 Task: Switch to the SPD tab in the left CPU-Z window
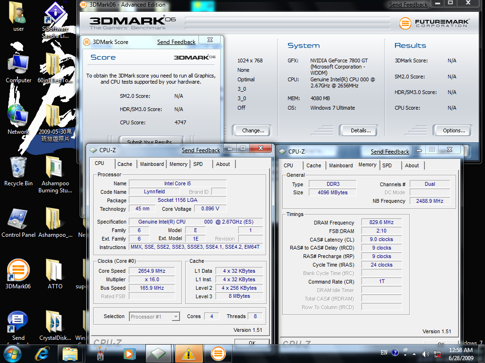coord(198,164)
